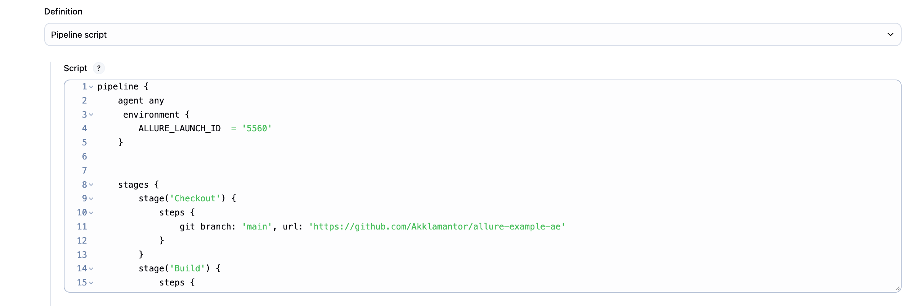Image resolution: width=923 pixels, height=306 pixels.
Task: Click the dropdown chevron arrow in Definition field
Action: 890,35
